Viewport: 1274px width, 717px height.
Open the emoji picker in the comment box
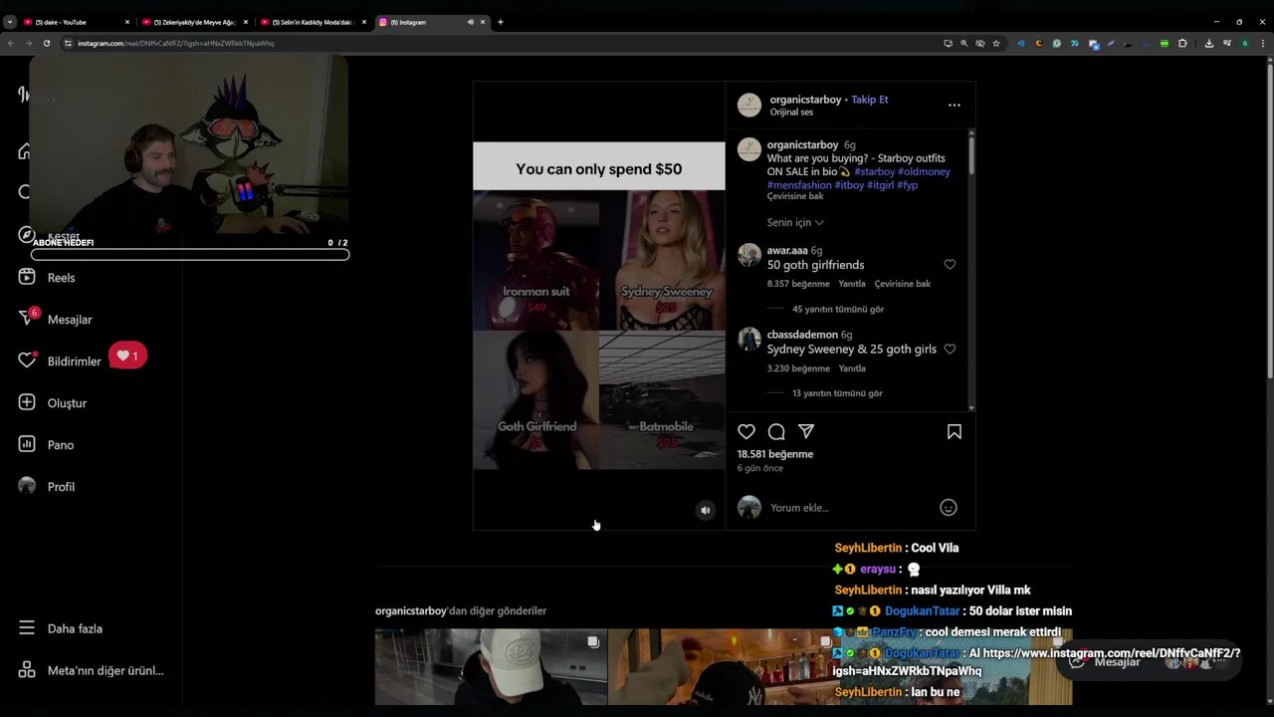coord(949,508)
